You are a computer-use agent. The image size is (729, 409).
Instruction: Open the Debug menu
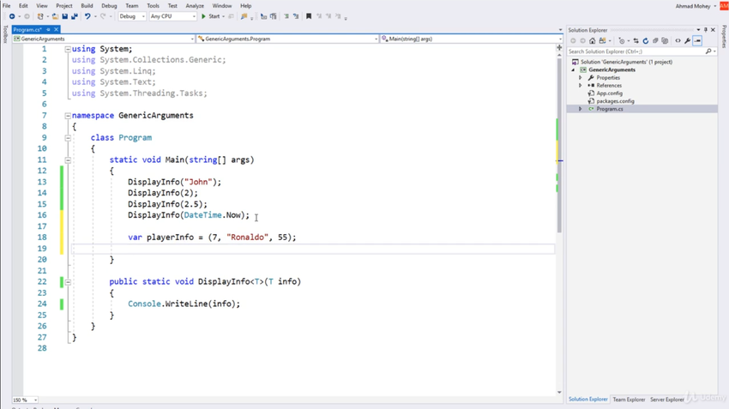click(x=109, y=6)
